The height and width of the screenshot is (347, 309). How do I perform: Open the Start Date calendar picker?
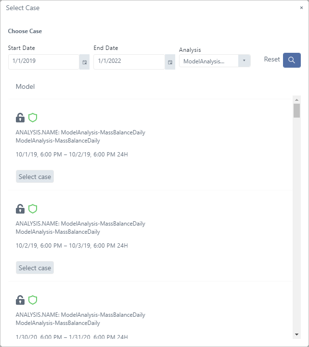84,62
